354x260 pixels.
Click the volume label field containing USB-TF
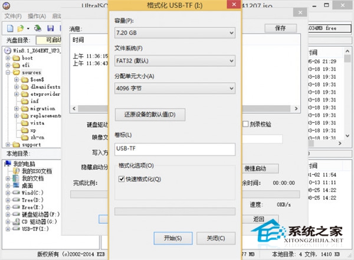[x=175, y=149]
